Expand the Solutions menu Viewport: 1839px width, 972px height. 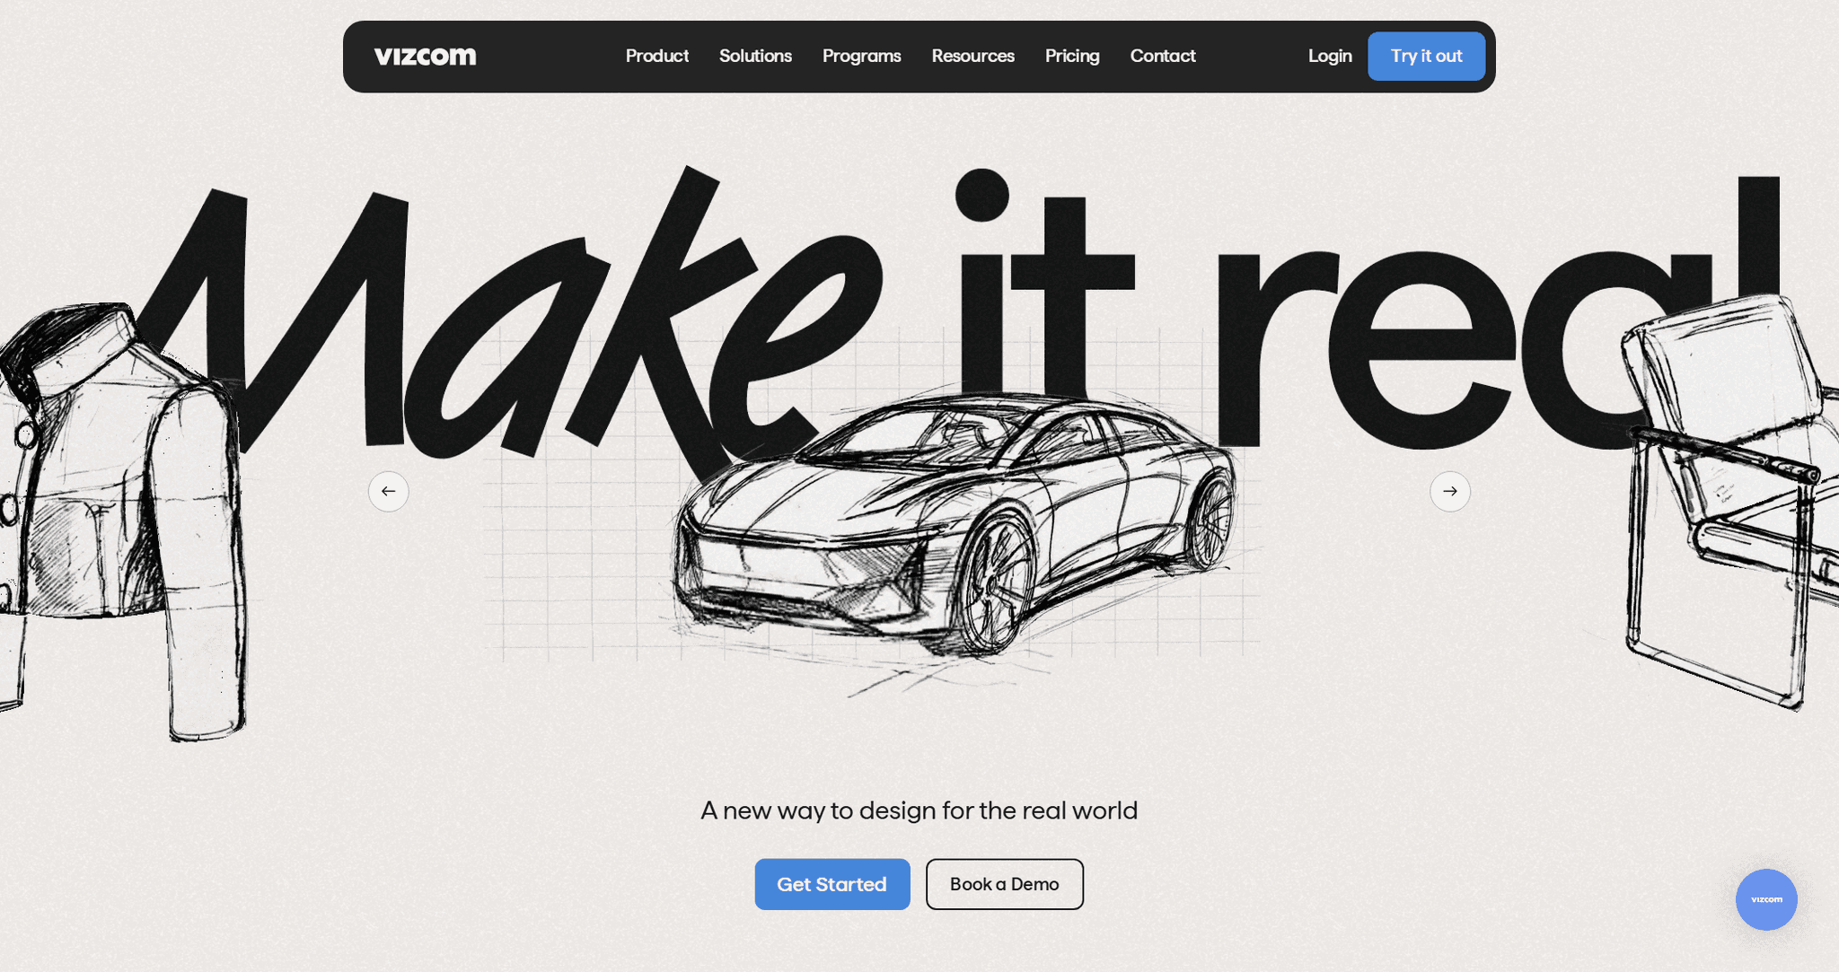755,56
